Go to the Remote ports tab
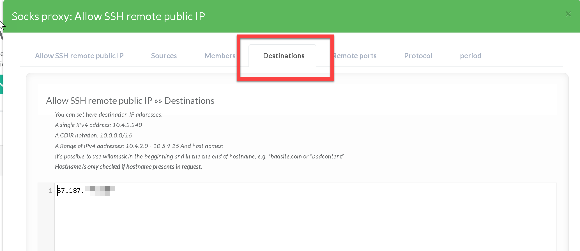Image resolution: width=580 pixels, height=251 pixels. 355,56
